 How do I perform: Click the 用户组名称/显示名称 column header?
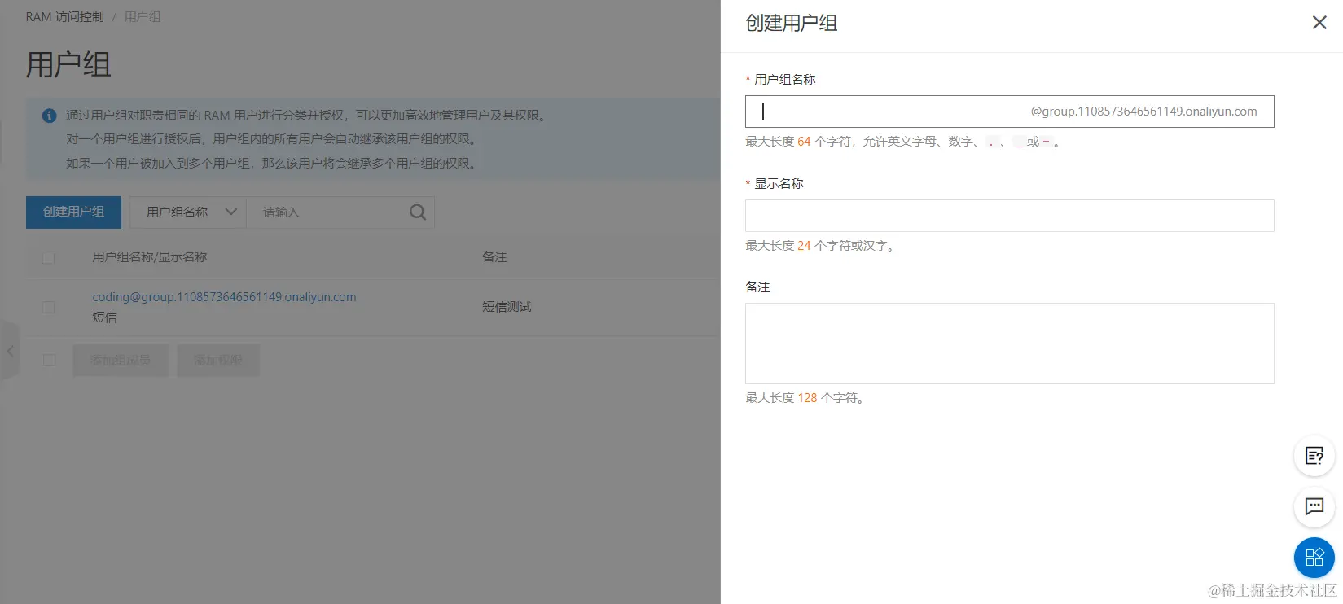[x=150, y=257]
